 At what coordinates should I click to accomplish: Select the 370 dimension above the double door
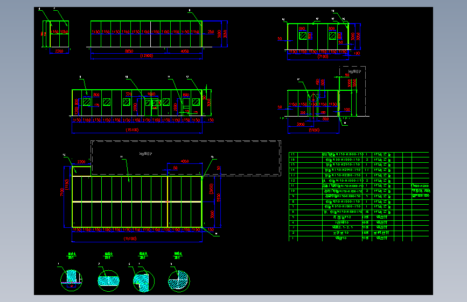tap(129, 94)
